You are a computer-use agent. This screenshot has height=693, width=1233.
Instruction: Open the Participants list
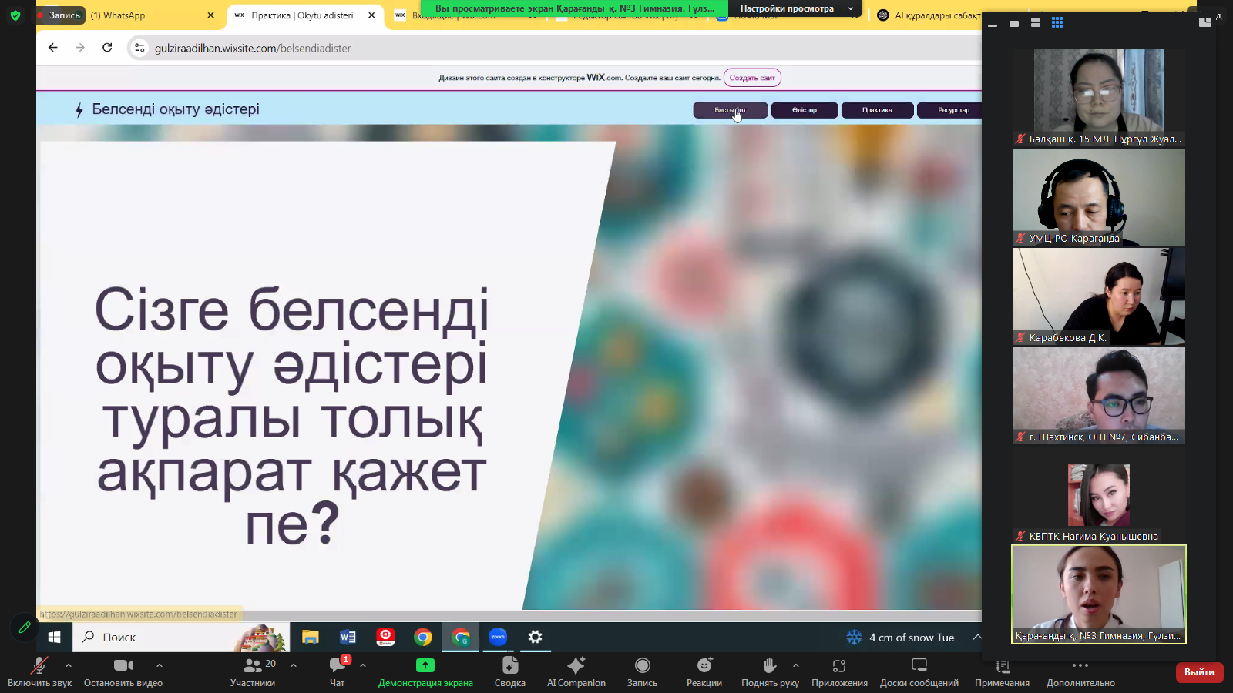click(253, 670)
